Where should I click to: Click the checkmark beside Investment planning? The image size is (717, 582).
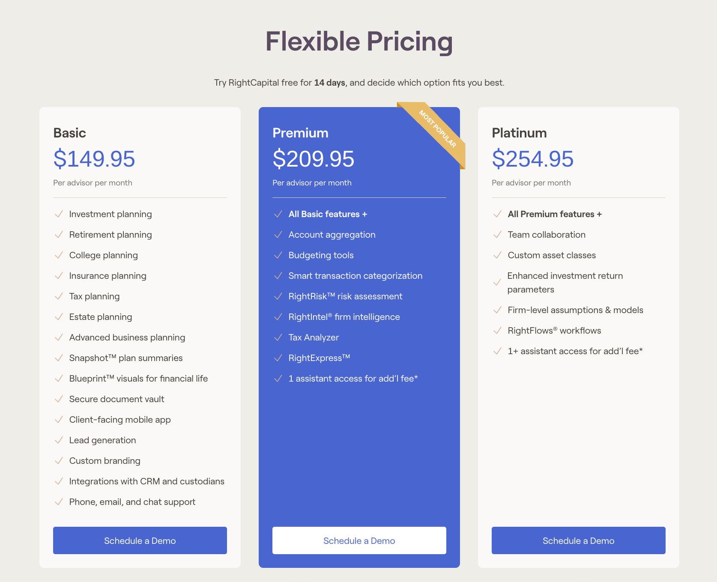pos(59,214)
